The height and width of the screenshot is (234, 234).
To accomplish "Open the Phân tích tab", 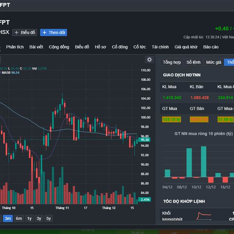I will coord(15,47).
